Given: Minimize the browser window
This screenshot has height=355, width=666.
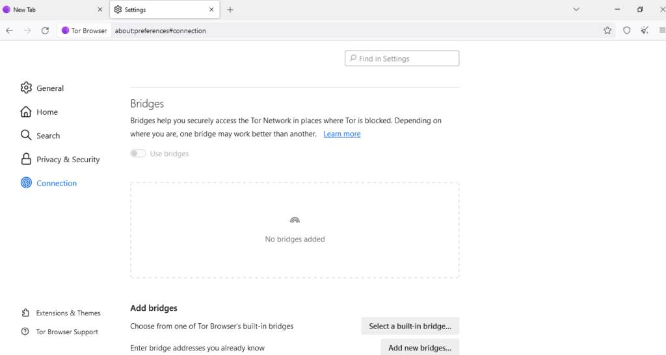Looking at the screenshot, I should 617,9.
